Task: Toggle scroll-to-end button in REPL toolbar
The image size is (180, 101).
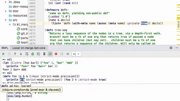Action: coord(50,54)
